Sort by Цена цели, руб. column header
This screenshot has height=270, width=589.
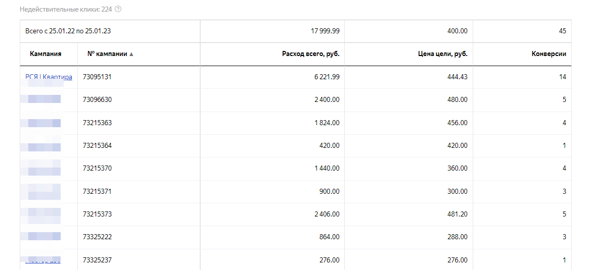[442, 53]
